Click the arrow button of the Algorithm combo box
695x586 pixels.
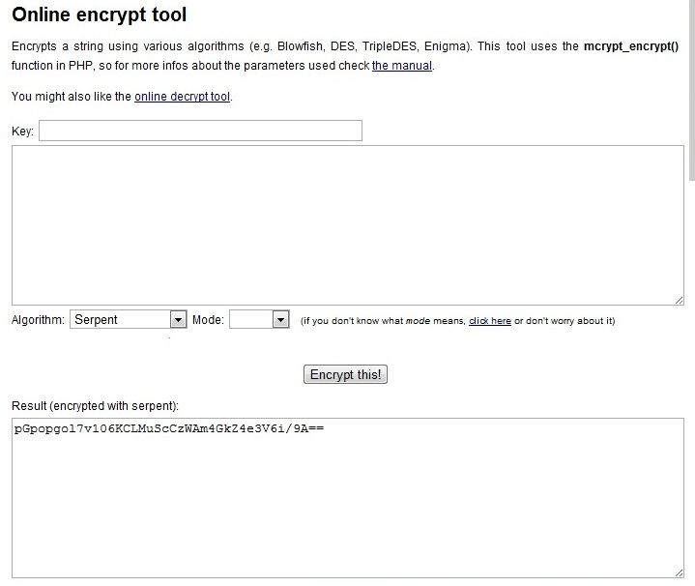point(178,320)
